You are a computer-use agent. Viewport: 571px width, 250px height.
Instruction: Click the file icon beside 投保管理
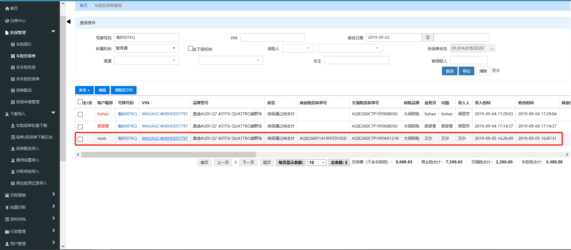(7, 33)
